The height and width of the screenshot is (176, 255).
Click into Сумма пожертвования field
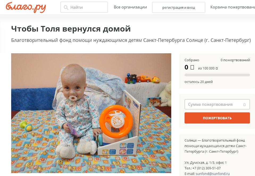pyautogui.click(x=217, y=104)
